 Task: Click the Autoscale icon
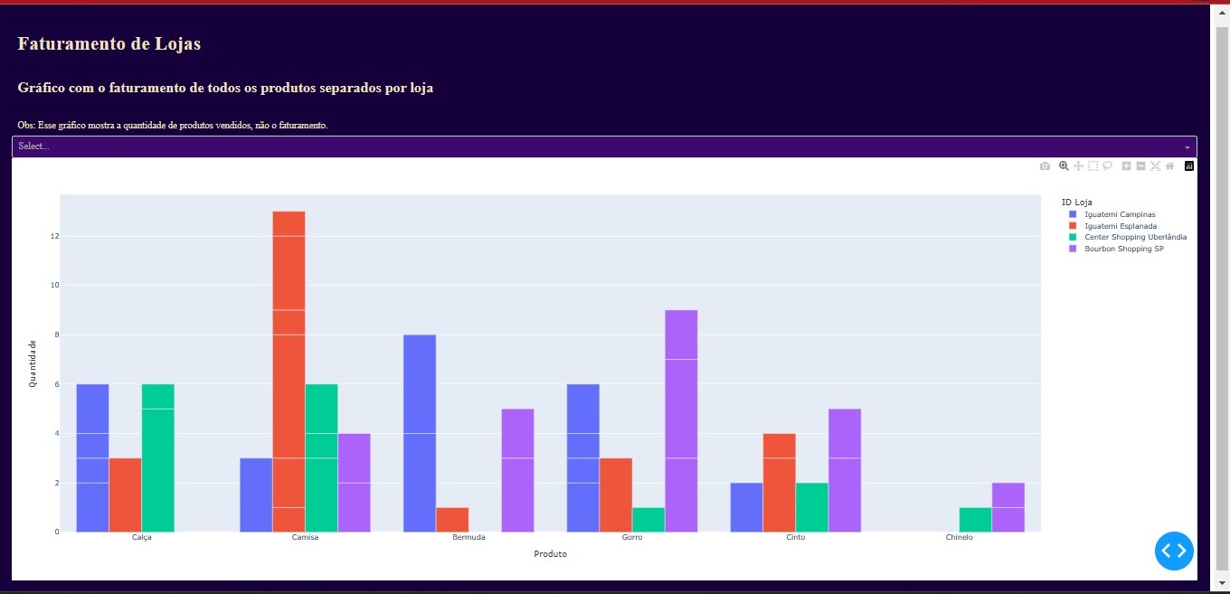[x=1155, y=165]
